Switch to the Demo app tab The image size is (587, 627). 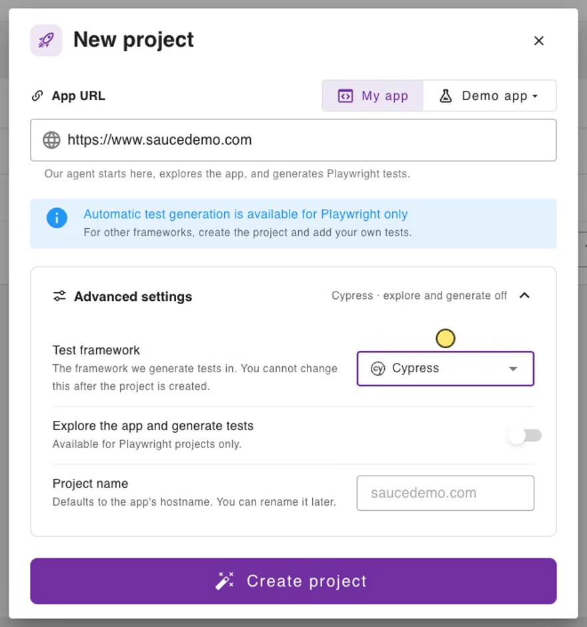(x=490, y=96)
